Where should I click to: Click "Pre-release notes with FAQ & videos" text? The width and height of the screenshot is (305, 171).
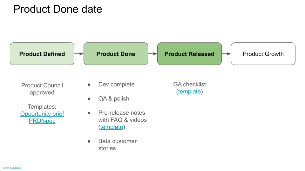click(122, 116)
